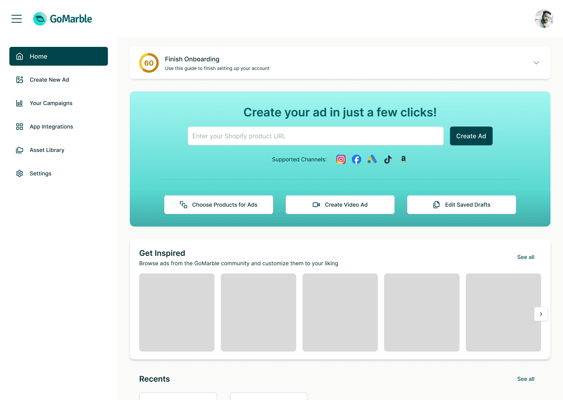Click the Create New Ad image icon

[20, 80]
